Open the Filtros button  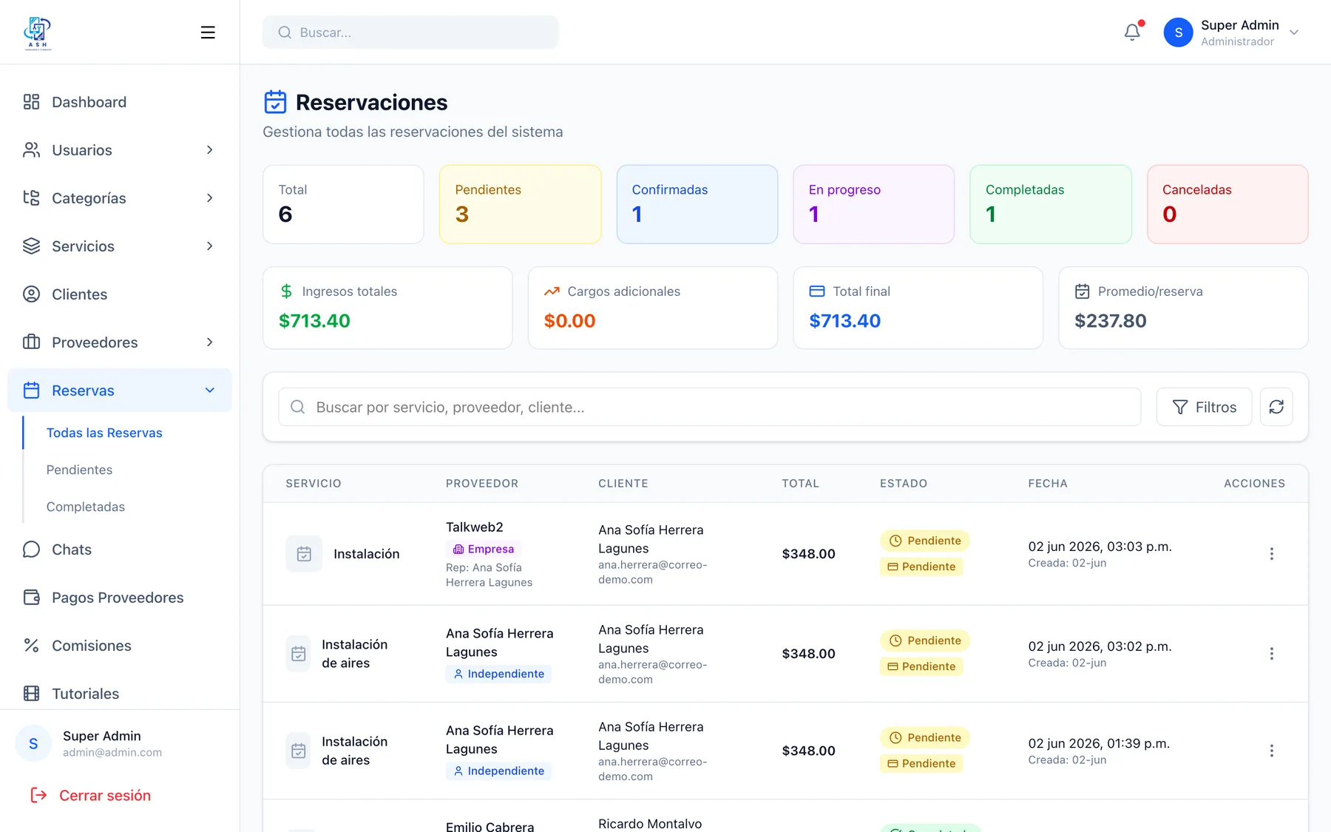click(x=1204, y=407)
